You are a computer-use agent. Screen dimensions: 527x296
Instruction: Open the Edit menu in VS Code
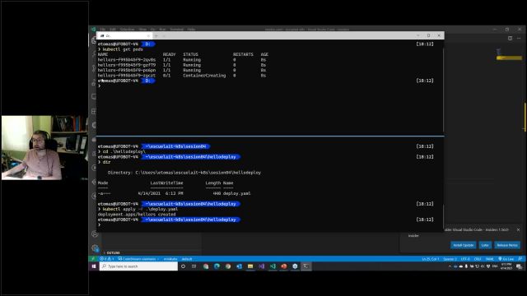[113, 30]
